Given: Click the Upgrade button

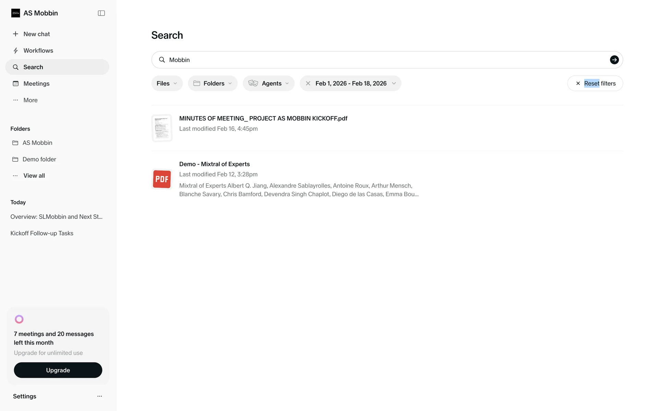Looking at the screenshot, I should point(58,370).
